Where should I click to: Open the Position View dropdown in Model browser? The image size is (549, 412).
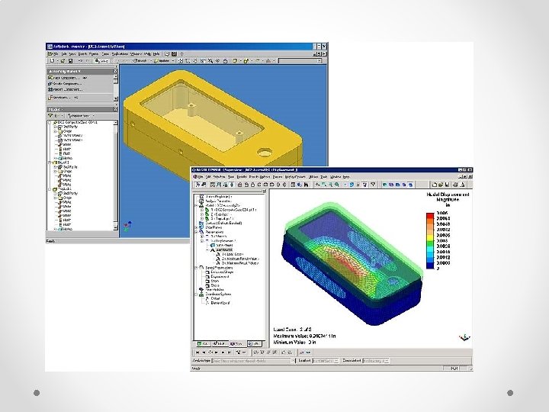click(x=81, y=116)
